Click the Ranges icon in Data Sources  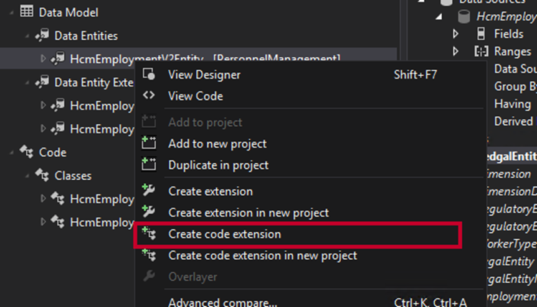[481, 51]
